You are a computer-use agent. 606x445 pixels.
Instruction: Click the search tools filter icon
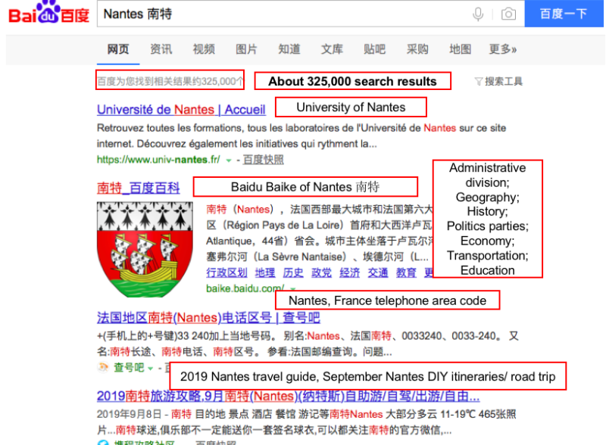(479, 82)
